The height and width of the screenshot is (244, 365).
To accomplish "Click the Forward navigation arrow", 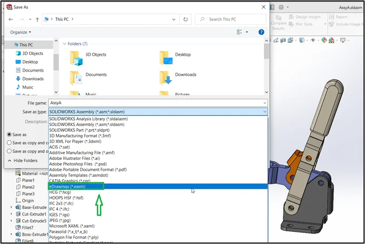I will click(22, 19).
